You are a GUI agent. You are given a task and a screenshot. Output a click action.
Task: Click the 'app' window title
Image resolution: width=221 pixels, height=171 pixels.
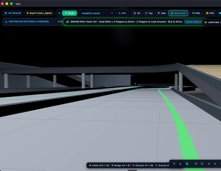pyautogui.click(x=18, y=4)
